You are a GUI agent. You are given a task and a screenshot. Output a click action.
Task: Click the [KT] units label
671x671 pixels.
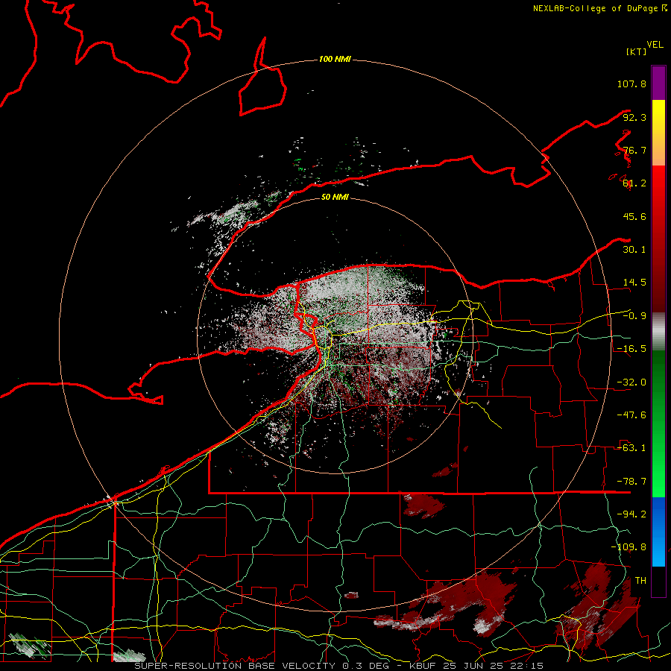tap(636, 51)
